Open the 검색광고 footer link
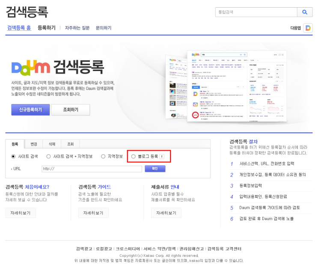This screenshot has height=271, width=318. click(84, 249)
